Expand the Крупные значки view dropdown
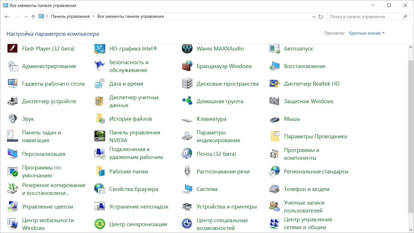This screenshot has height=233, width=414. (x=367, y=33)
